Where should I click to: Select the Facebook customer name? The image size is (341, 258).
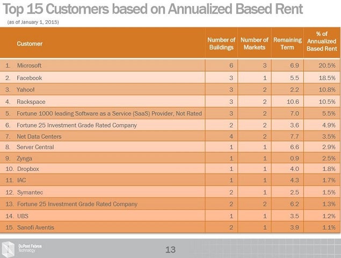[x=30, y=78]
